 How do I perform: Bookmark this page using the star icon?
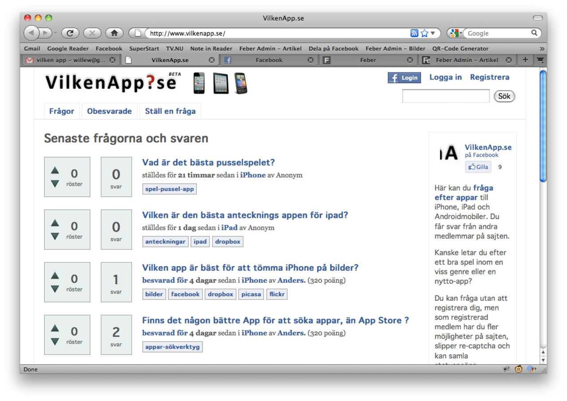coord(423,33)
